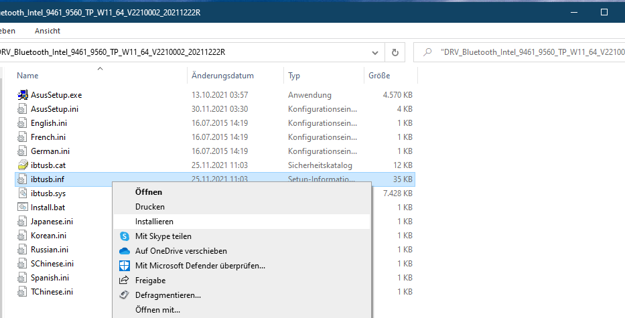Screen dimensions: 625x318
Task: Click the Defragmentieren icon in context menu
Action: (x=125, y=295)
